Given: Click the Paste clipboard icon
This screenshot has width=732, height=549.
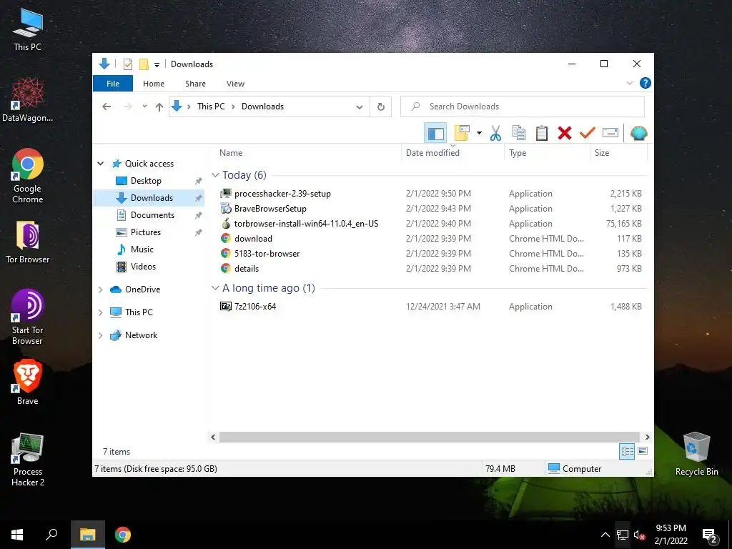Looking at the screenshot, I should point(542,133).
